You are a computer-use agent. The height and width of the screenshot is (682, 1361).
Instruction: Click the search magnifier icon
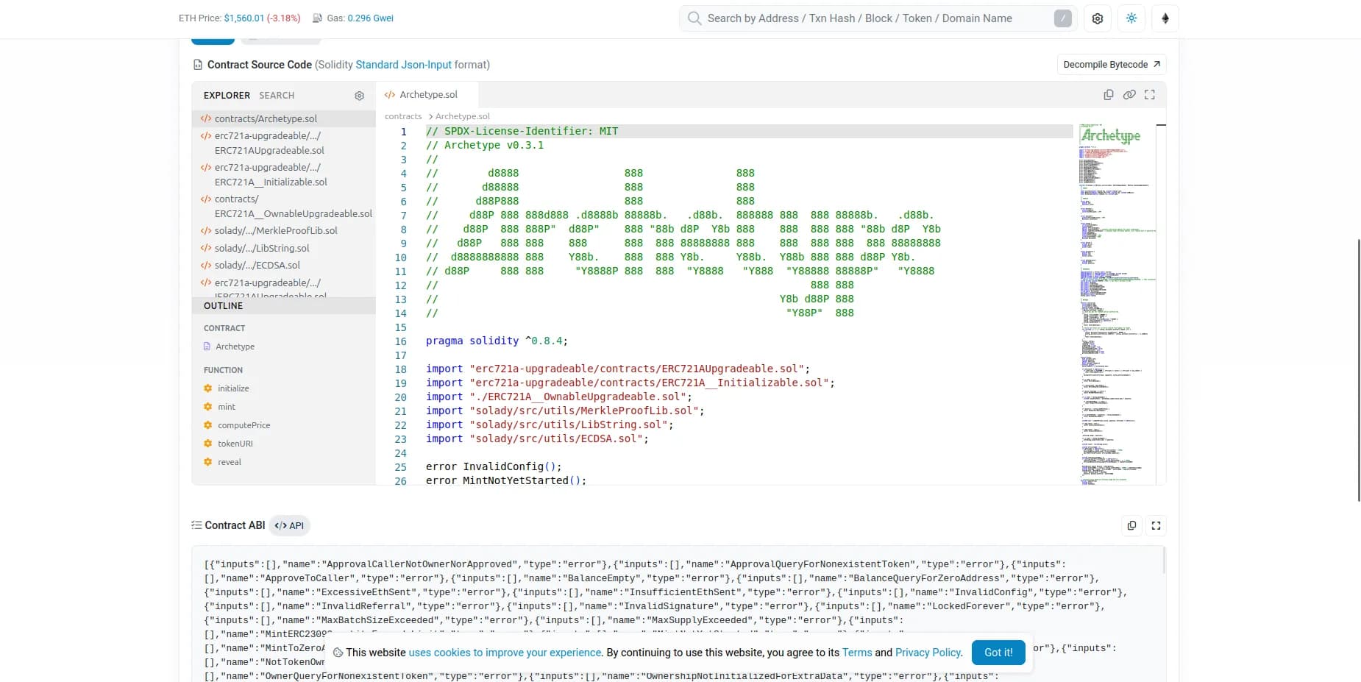coord(694,18)
